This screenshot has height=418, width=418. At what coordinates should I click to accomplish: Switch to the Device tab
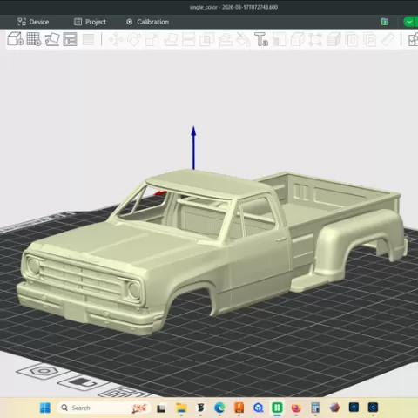33,22
